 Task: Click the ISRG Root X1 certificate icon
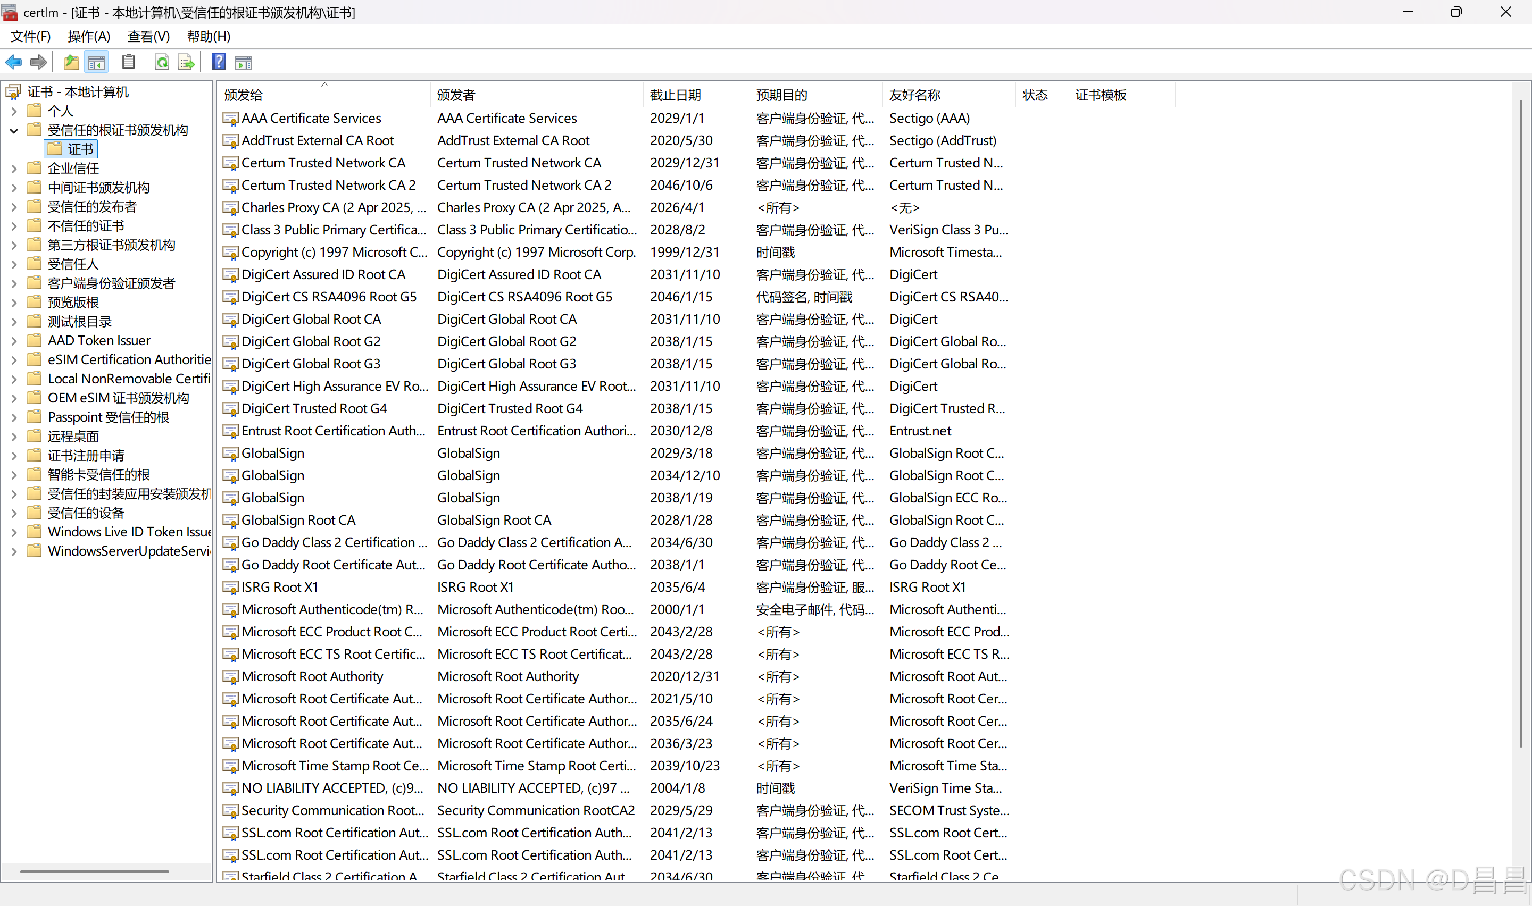pyautogui.click(x=230, y=588)
